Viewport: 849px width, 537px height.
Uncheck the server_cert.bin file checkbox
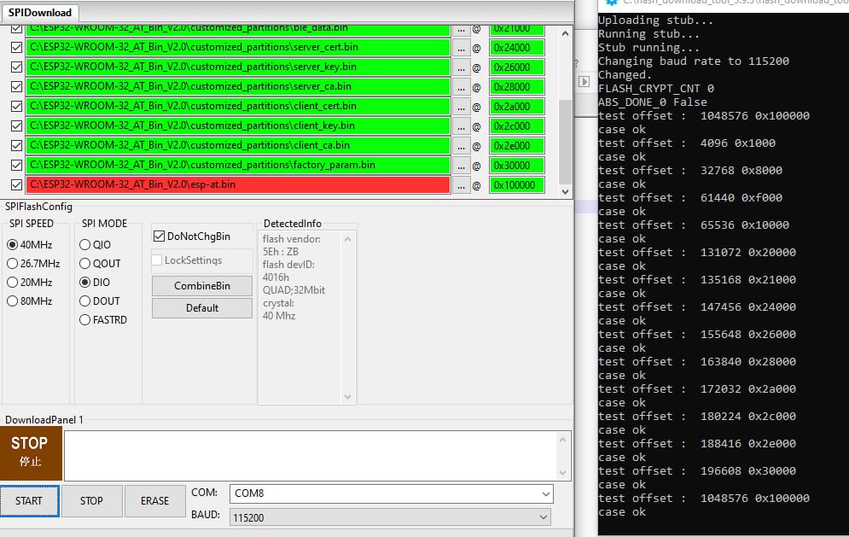(x=17, y=47)
